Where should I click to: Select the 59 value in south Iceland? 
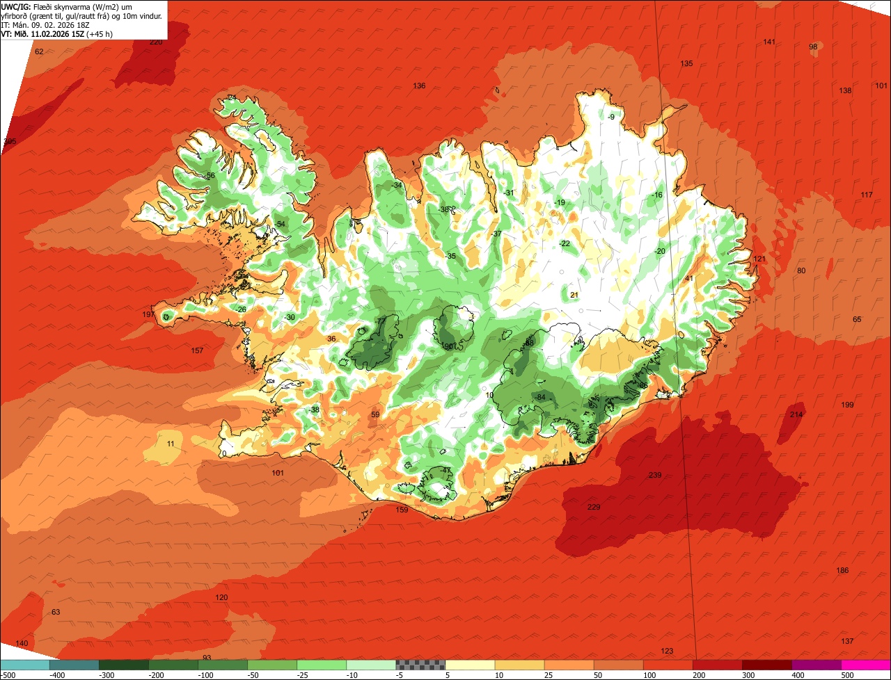click(375, 414)
